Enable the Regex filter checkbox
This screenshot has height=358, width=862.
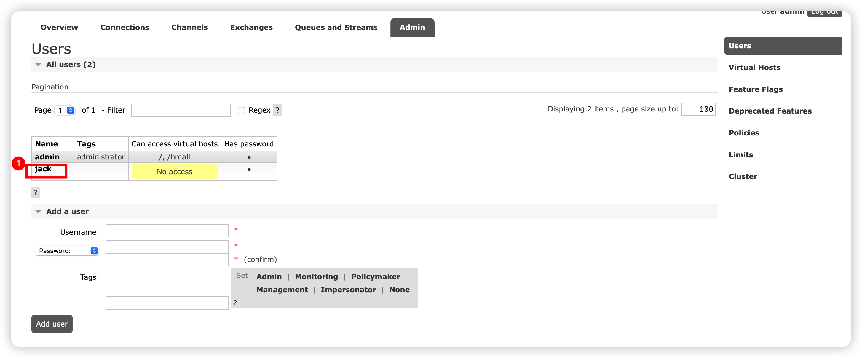[241, 110]
